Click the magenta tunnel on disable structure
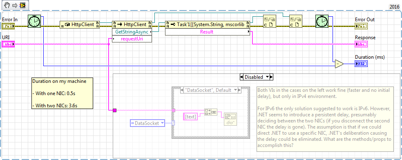Screen dimensions: 402x160 pos(114,110)
